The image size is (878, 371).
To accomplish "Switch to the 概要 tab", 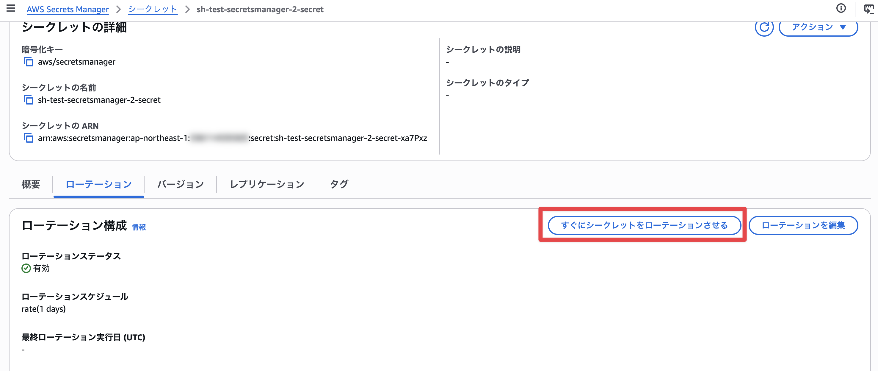I will pyautogui.click(x=31, y=184).
